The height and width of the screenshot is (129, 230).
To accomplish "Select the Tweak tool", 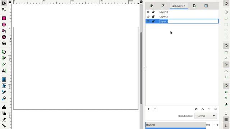I will [x=4, y=107].
